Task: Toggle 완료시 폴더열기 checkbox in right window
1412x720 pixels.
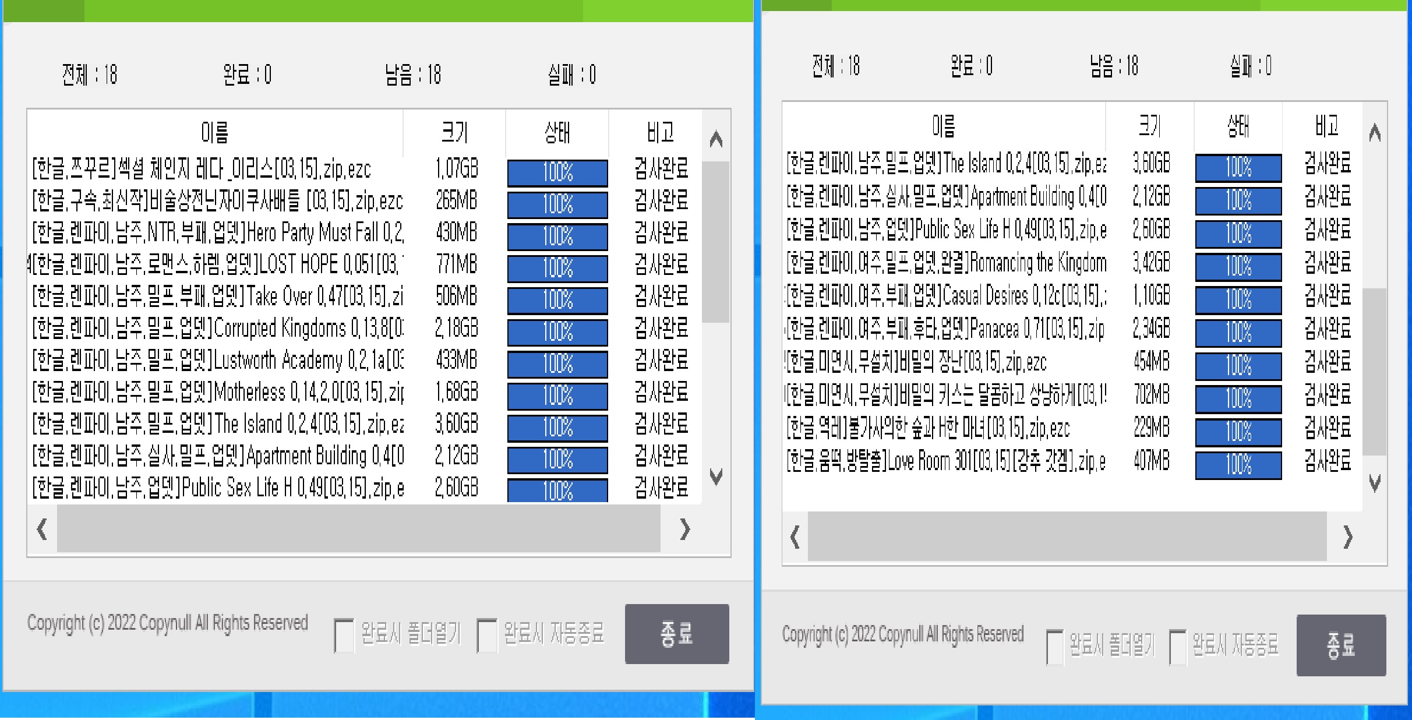Action: [x=1055, y=647]
